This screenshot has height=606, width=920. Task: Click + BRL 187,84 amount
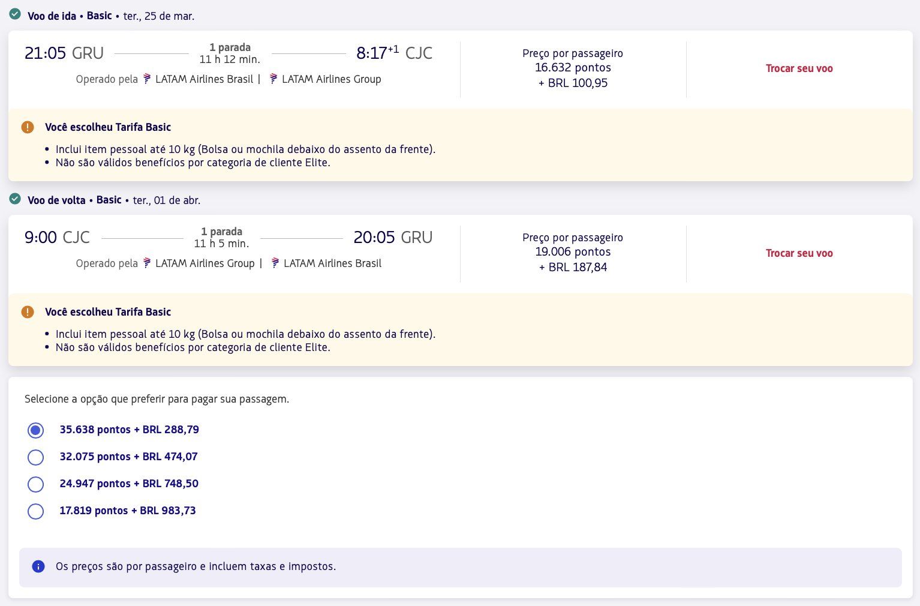(573, 268)
